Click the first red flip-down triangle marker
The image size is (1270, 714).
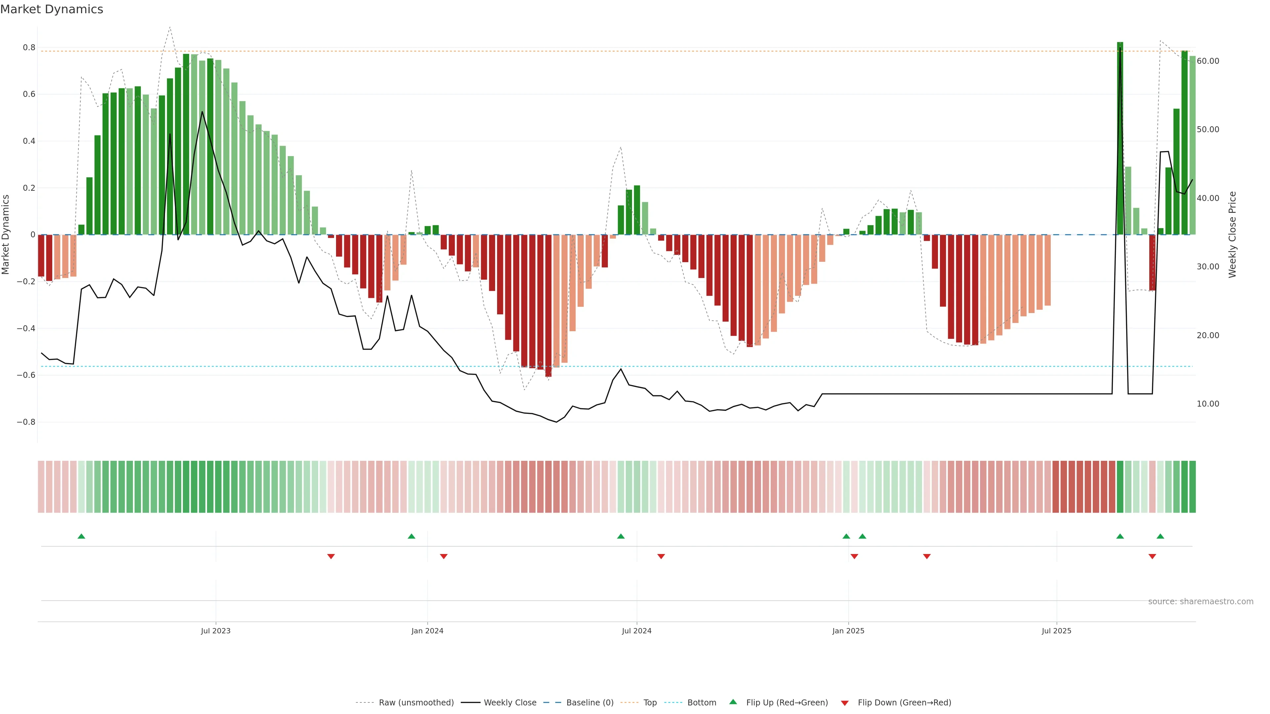(331, 556)
